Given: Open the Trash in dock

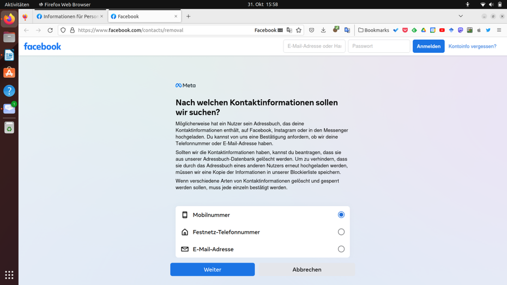Looking at the screenshot, I should point(9,128).
